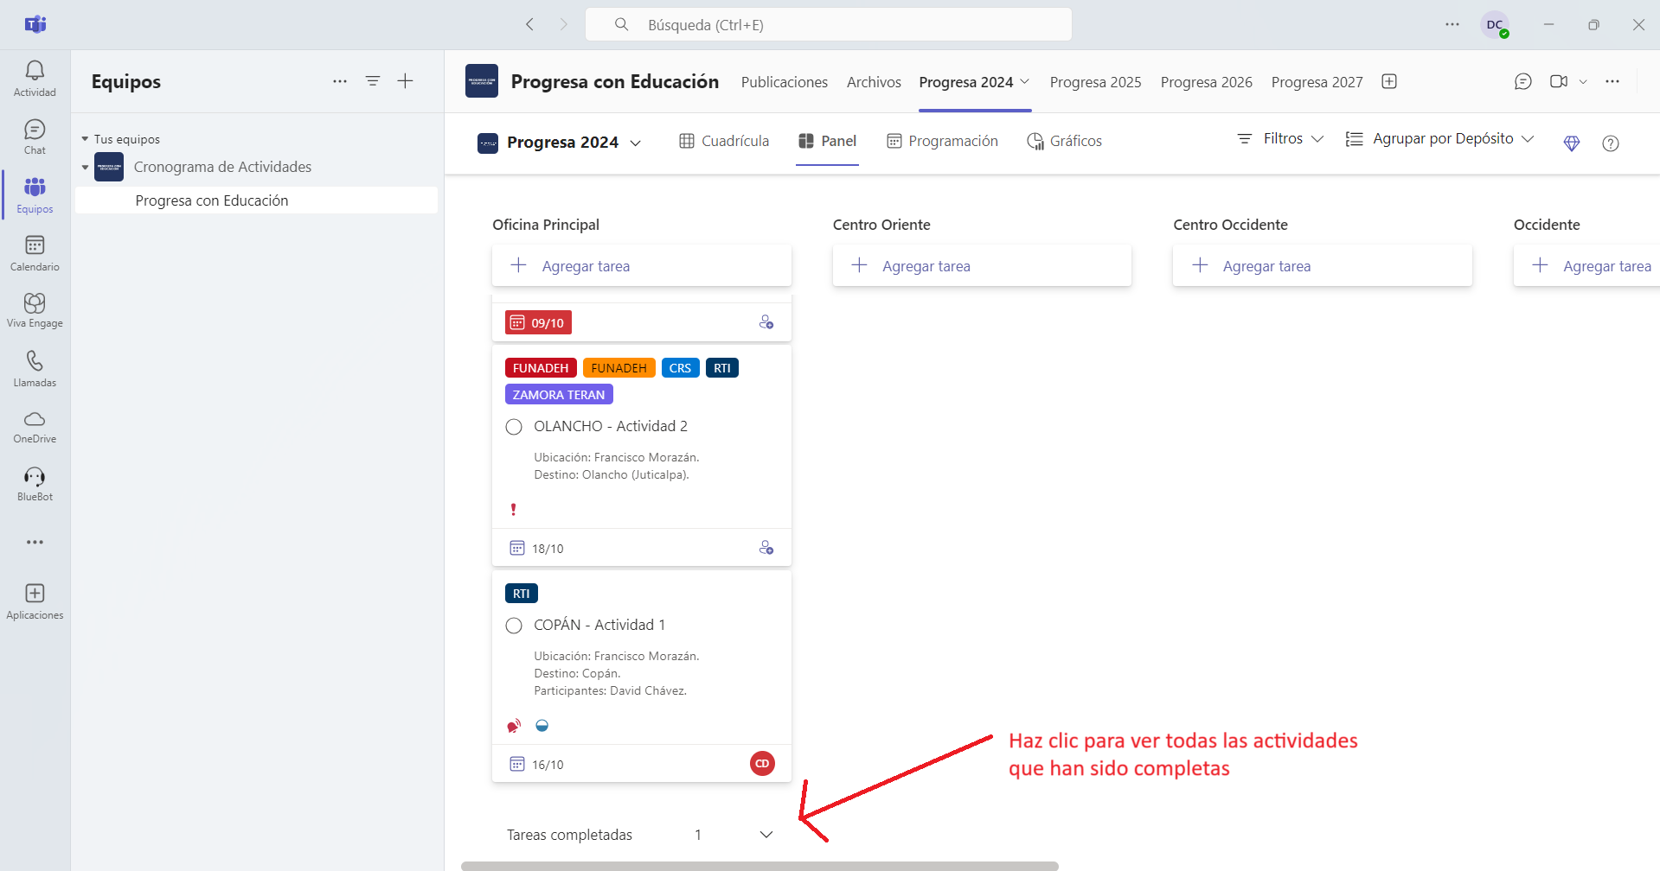Show more apps ellipsis in sidebar
The image size is (1660, 871).
pos(35,543)
